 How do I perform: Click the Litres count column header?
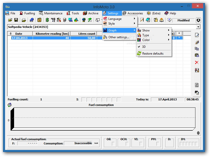tap(84, 34)
